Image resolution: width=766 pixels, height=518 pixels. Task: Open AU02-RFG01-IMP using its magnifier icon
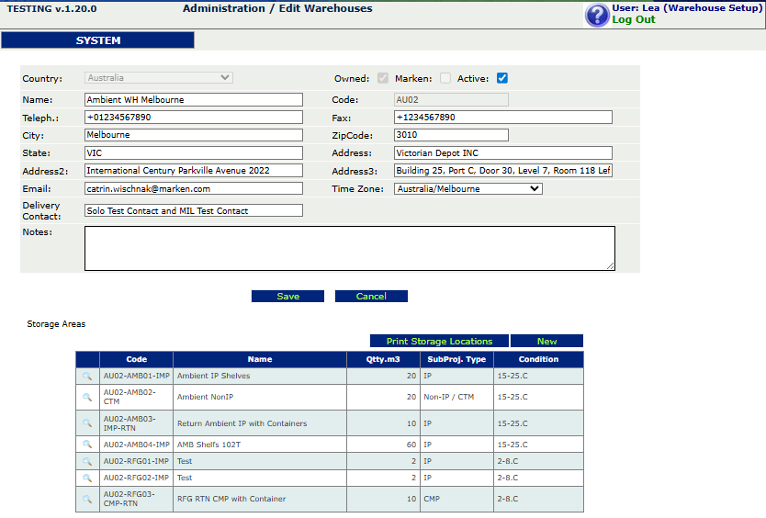coord(87,461)
